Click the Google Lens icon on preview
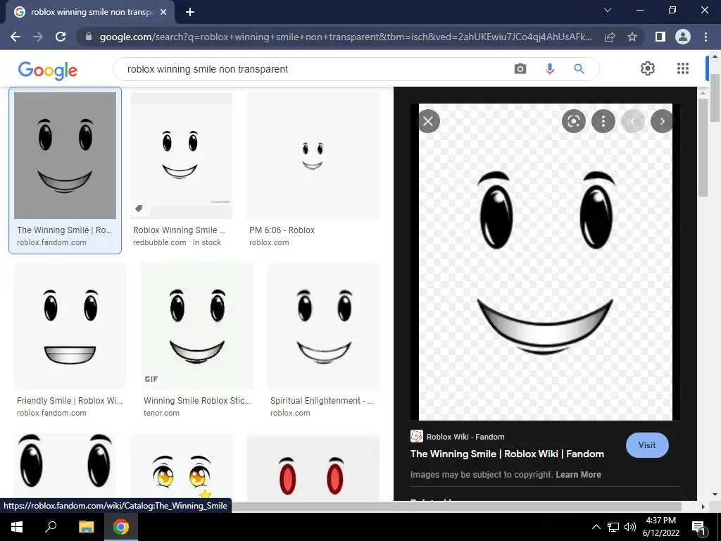The width and height of the screenshot is (721, 541). 573,121
